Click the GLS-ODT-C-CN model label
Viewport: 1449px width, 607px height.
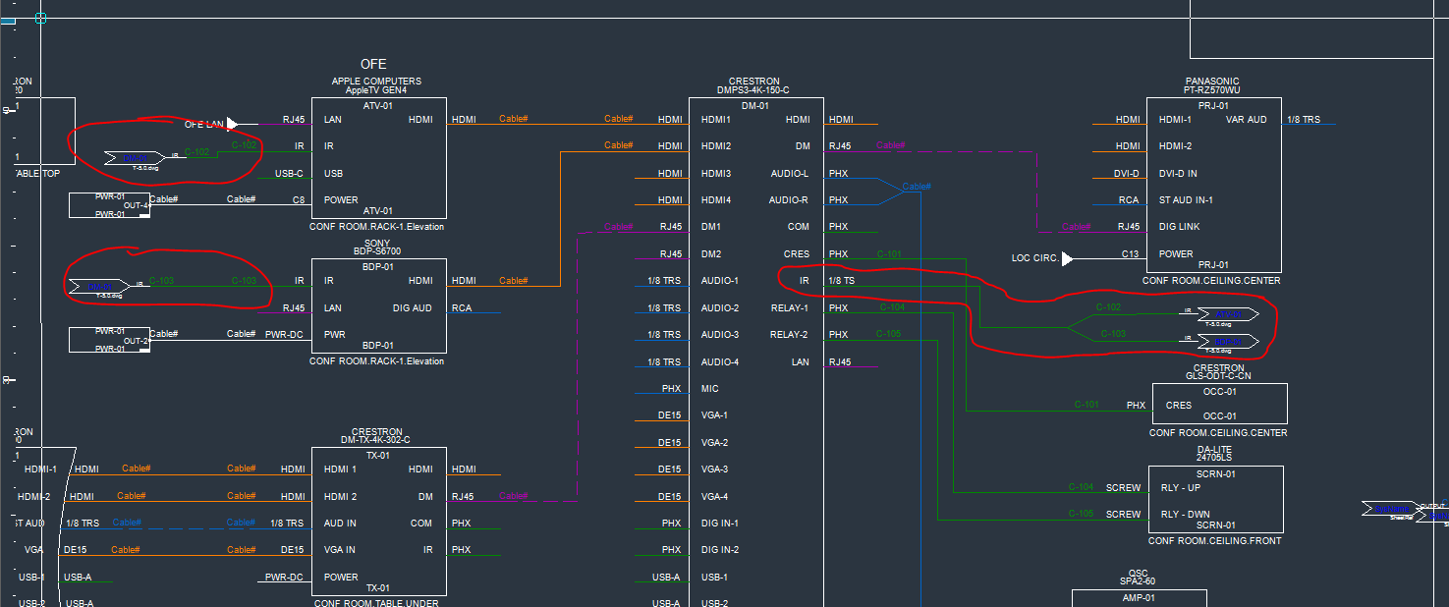click(1218, 376)
